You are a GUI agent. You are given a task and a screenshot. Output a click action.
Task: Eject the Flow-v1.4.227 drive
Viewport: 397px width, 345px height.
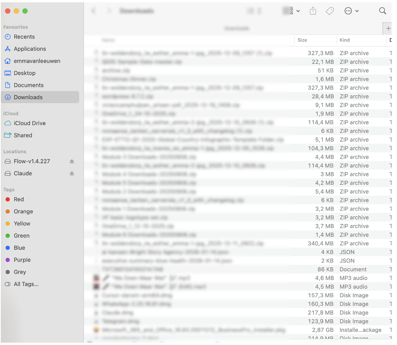pyautogui.click(x=71, y=161)
